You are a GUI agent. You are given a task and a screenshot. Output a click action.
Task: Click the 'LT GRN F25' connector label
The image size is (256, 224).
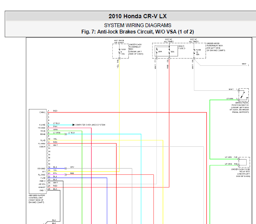point(231,157)
